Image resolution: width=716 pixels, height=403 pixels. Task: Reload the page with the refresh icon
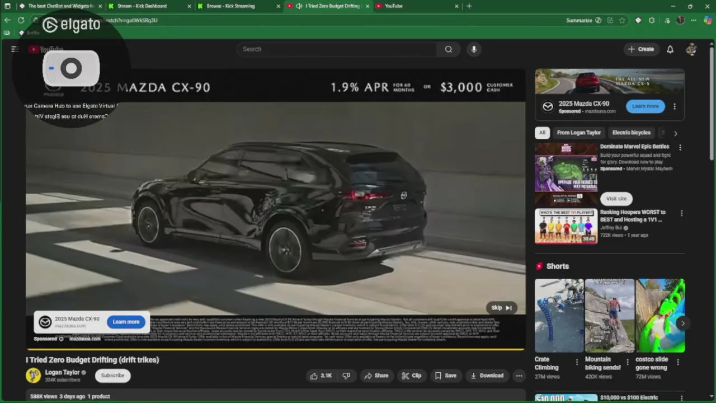[x=21, y=20]
